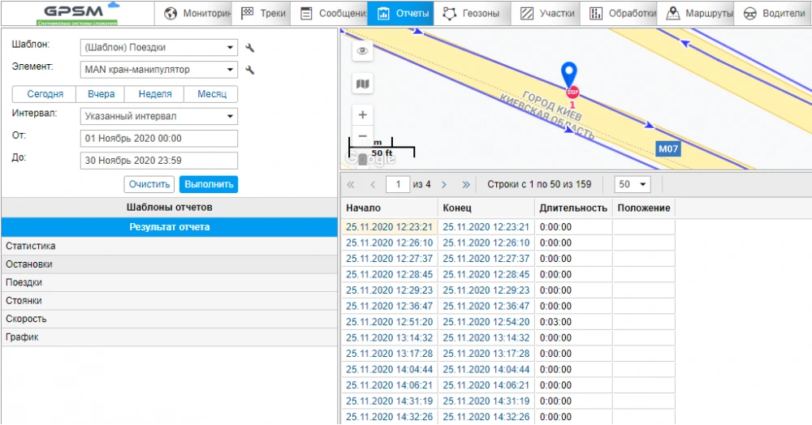Change rows per page dropdown from 50
The width and height of the screenshot is (812, 425).
point(633,185)
